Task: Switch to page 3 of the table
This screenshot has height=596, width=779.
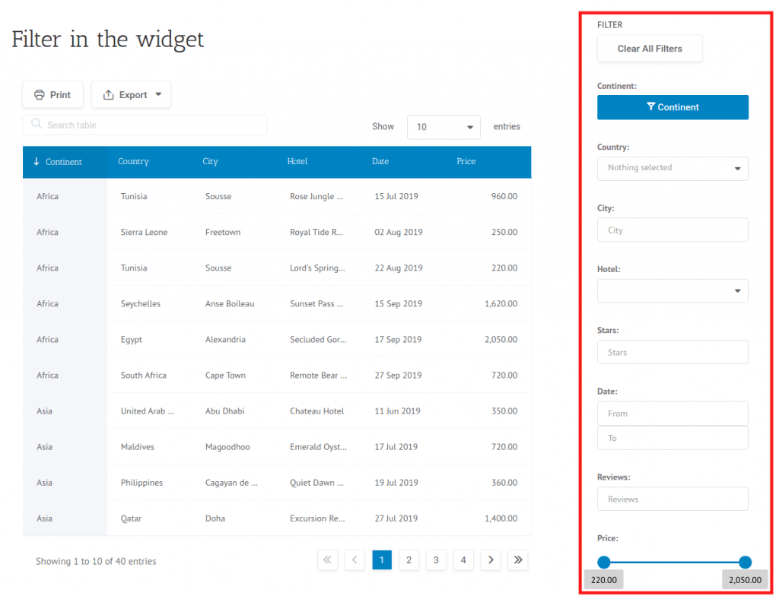Action: pyautogui.click(x=436, y=560)
